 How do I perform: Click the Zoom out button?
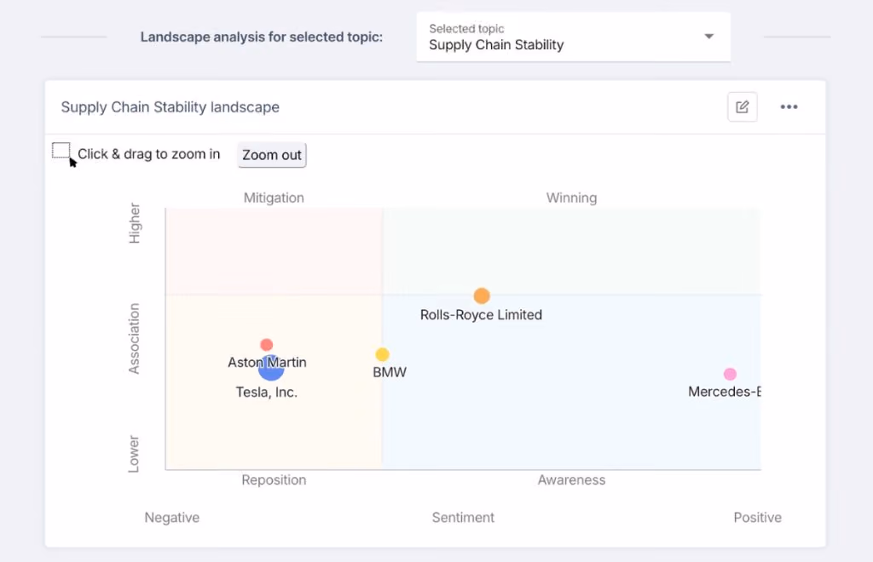tap(272, 154)
